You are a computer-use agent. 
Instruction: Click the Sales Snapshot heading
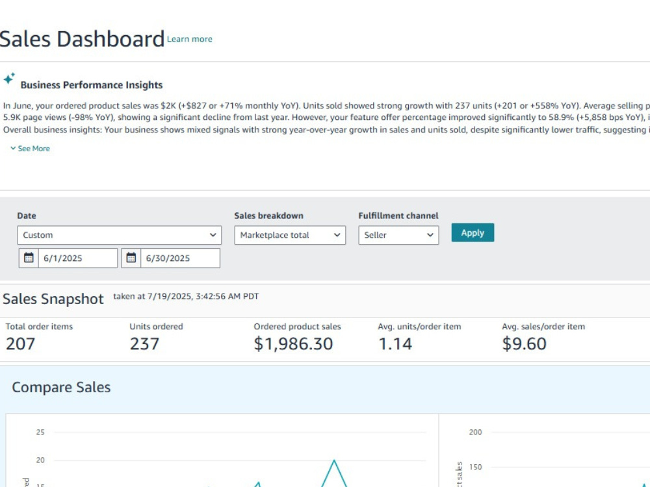53,299
